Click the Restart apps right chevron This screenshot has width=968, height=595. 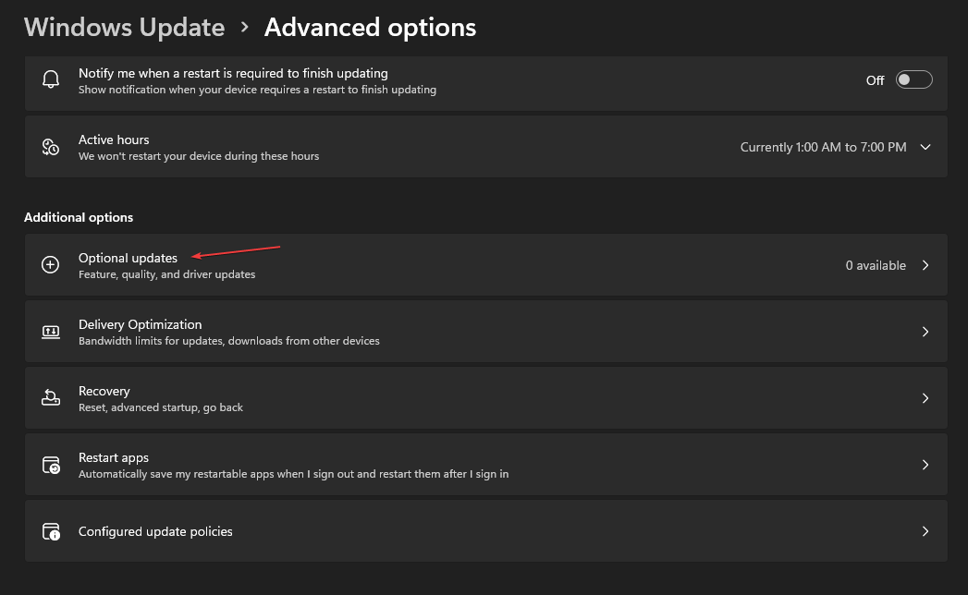[x=925, y=465]
